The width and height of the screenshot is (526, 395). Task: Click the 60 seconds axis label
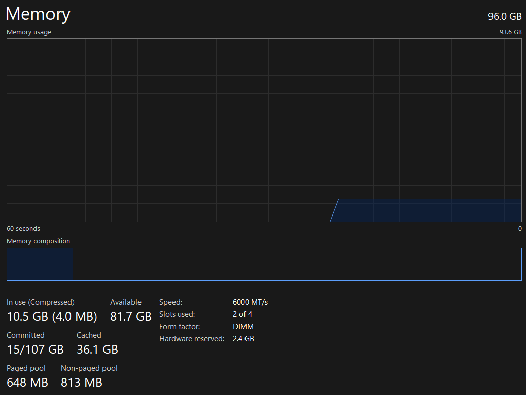tap(23, 228)
